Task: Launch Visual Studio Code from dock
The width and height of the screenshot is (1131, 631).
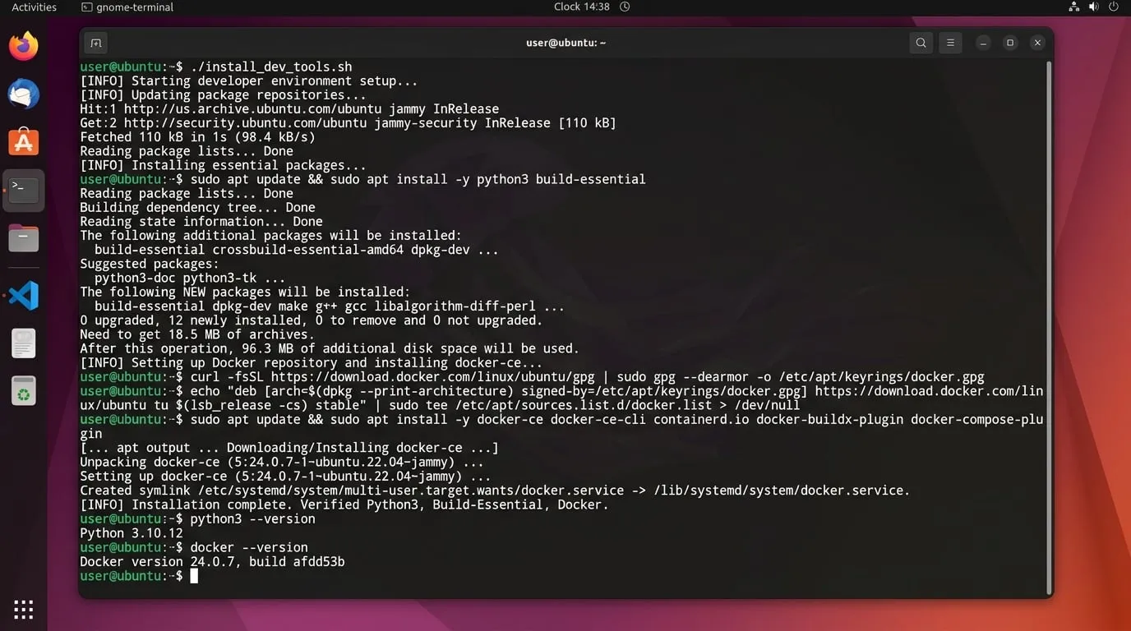Action: [24, 295]
